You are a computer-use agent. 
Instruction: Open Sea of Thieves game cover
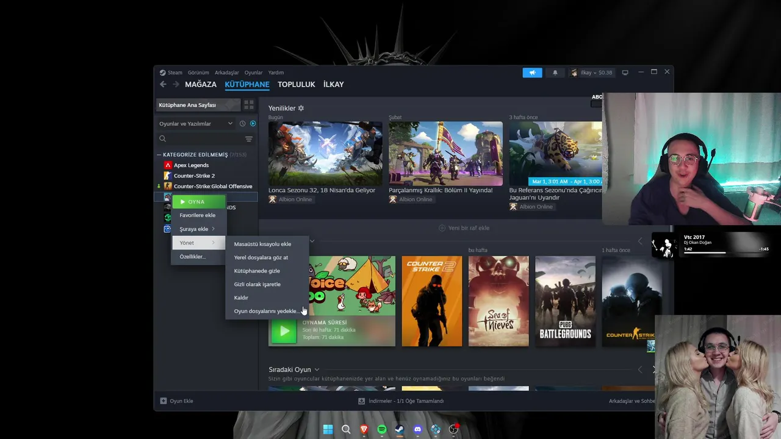[498, 301]
